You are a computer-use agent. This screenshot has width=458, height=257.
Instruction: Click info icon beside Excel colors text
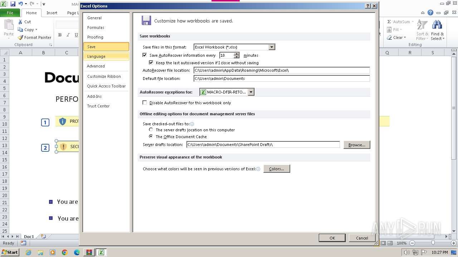pyautogui.click(x=258, y=169)
